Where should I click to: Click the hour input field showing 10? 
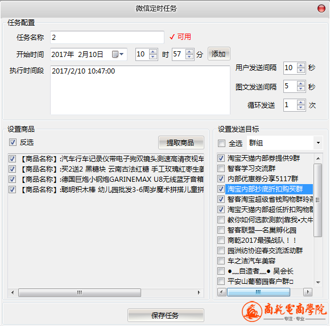[x=142, y=54]
